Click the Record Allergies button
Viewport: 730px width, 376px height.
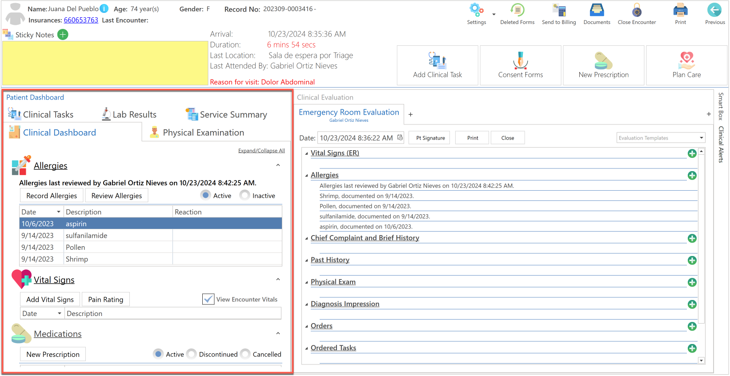(x=52, y=196)
